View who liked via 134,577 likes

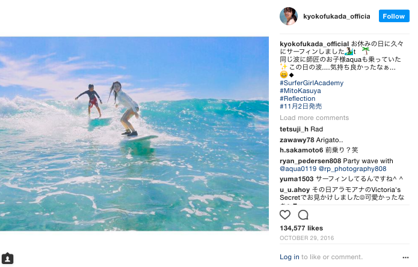(301, 228)
